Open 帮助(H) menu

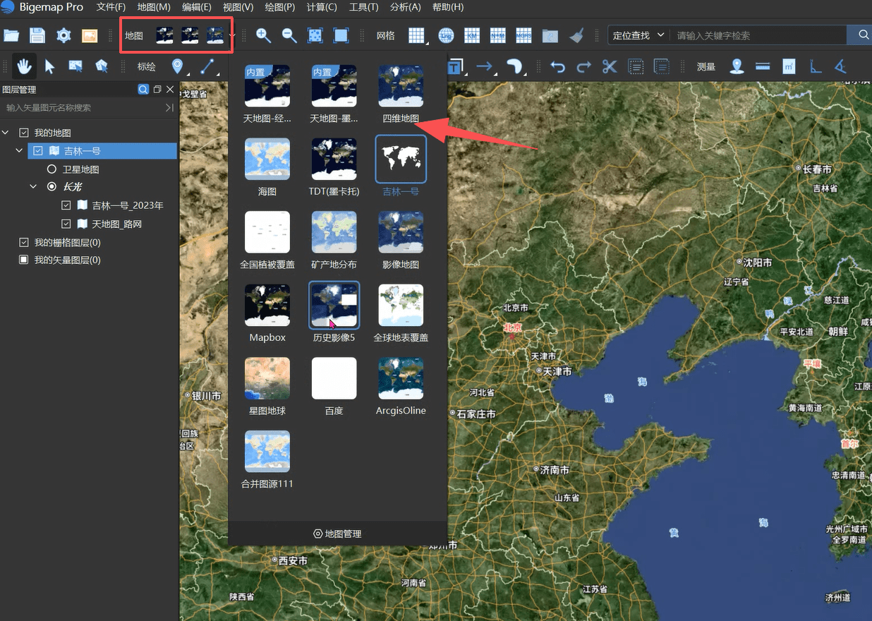point(447,7)
